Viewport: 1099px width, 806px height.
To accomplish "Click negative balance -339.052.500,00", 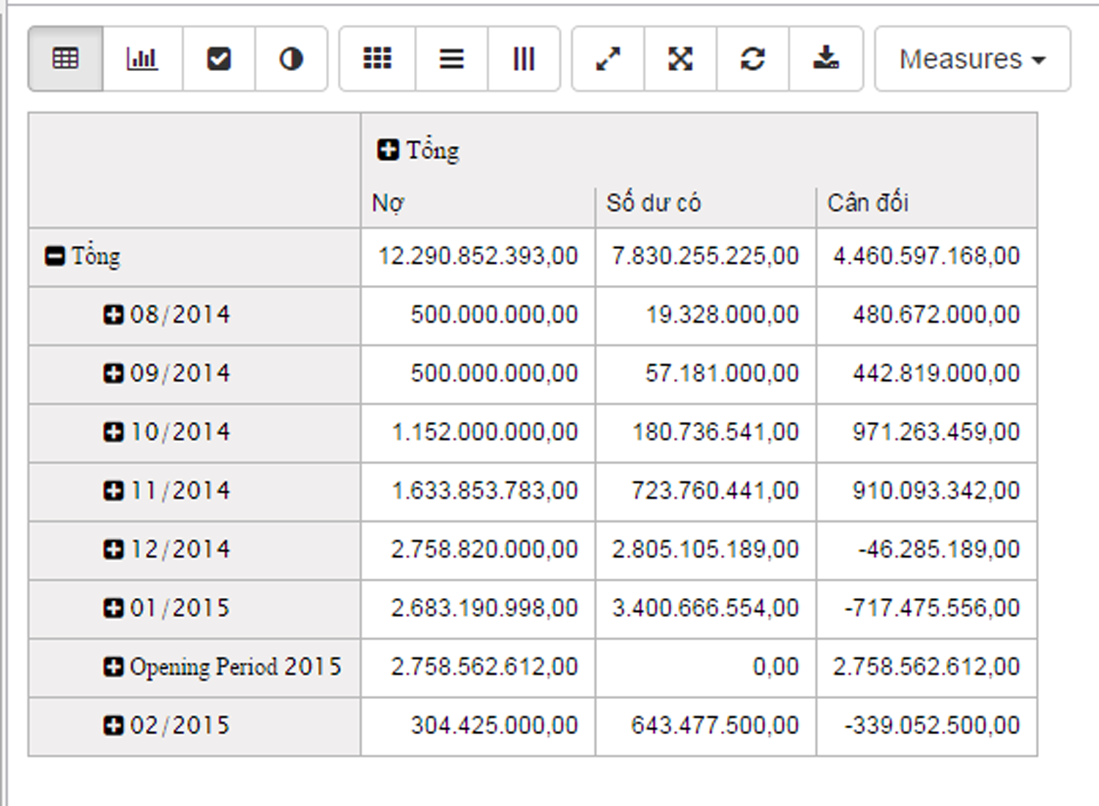I will click(x=932, y=725).
